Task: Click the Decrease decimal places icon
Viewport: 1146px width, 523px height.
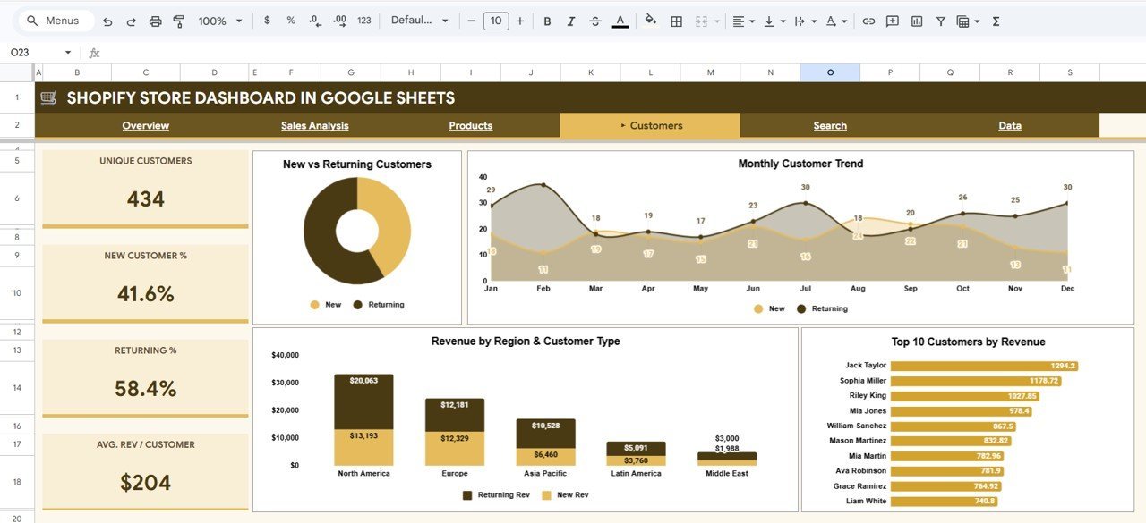Action: click(313, 20)
